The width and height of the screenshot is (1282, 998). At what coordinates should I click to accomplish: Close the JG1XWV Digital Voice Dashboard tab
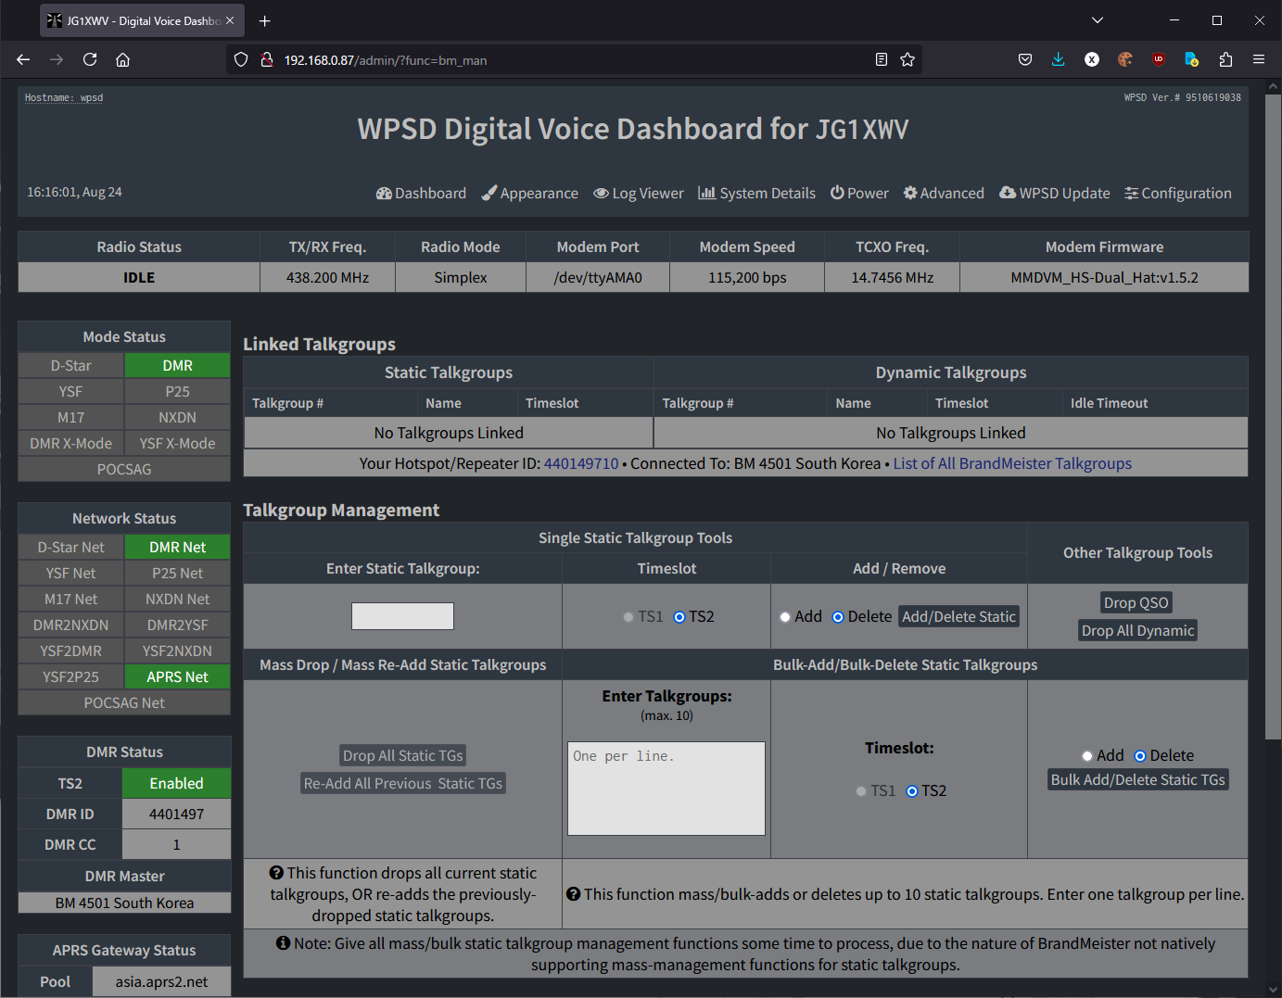230,20
